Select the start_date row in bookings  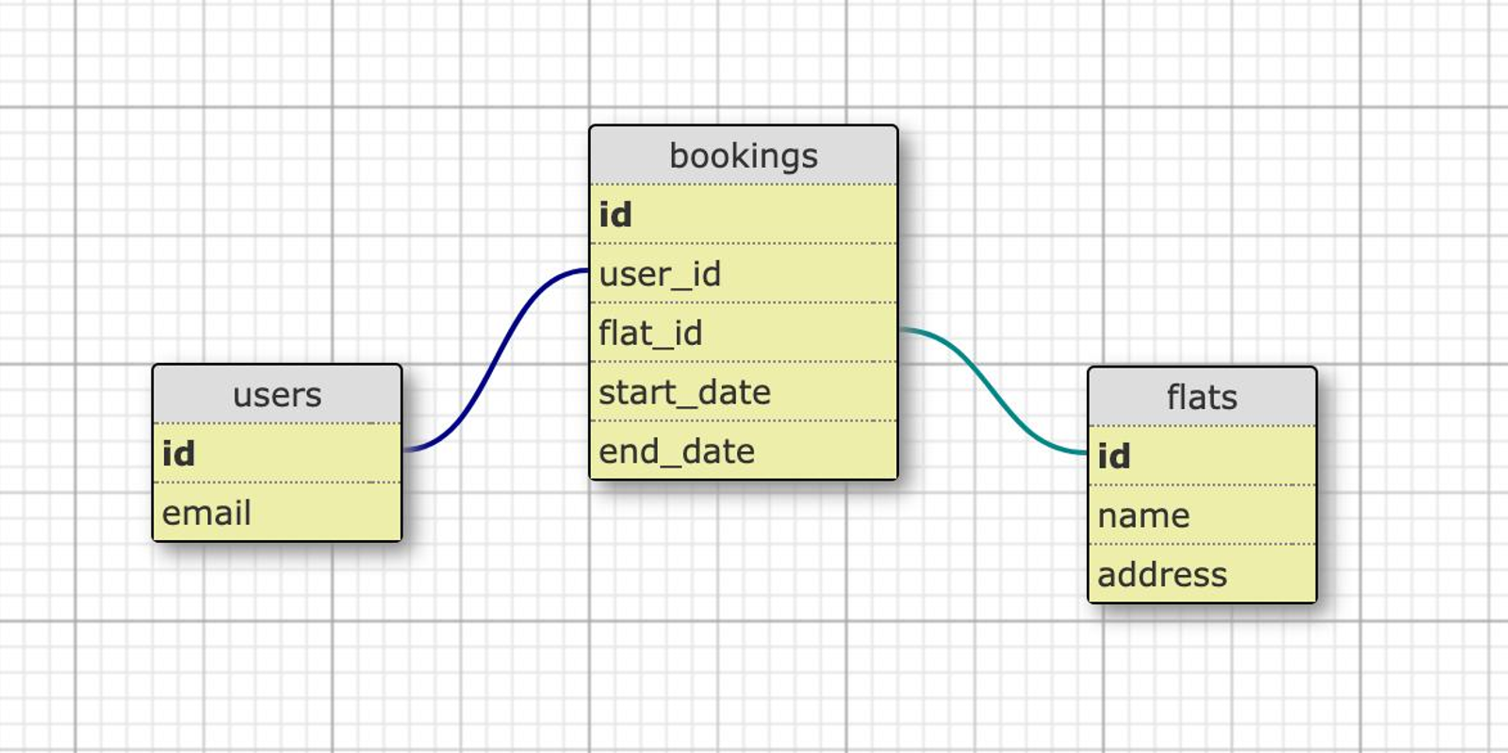pos(744,392)
